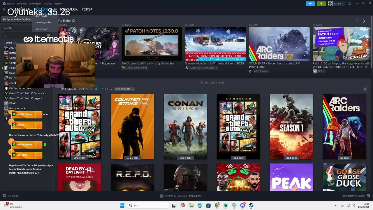The width and height of the screenshot is (373, 210).
Task: Click the Yenilikler settings gear icon
Action: (73, 21)
